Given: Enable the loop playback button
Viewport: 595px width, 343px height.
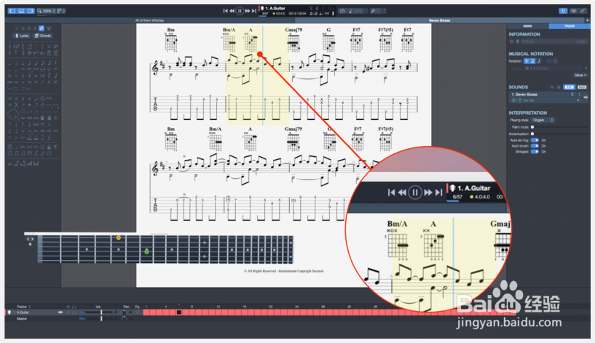Looking at the screenshot, I should (342, 11).
